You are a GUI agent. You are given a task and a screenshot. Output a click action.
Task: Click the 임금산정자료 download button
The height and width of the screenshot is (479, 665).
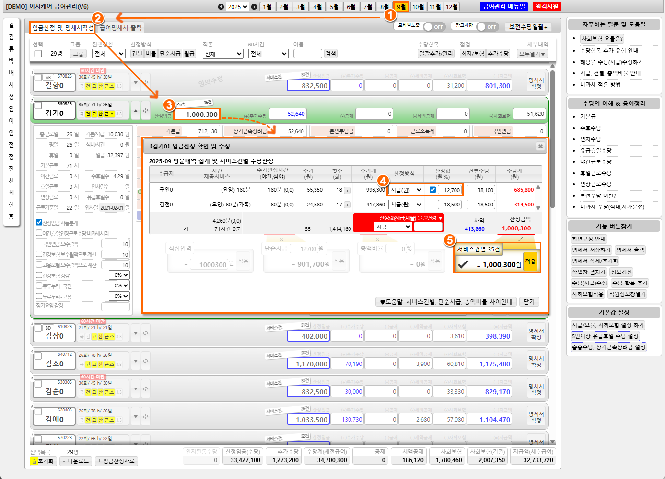[116, 461]
